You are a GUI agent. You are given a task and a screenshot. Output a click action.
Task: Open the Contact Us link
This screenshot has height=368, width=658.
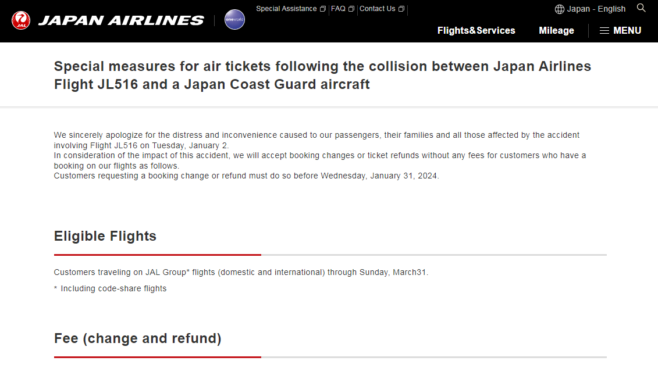377,9
